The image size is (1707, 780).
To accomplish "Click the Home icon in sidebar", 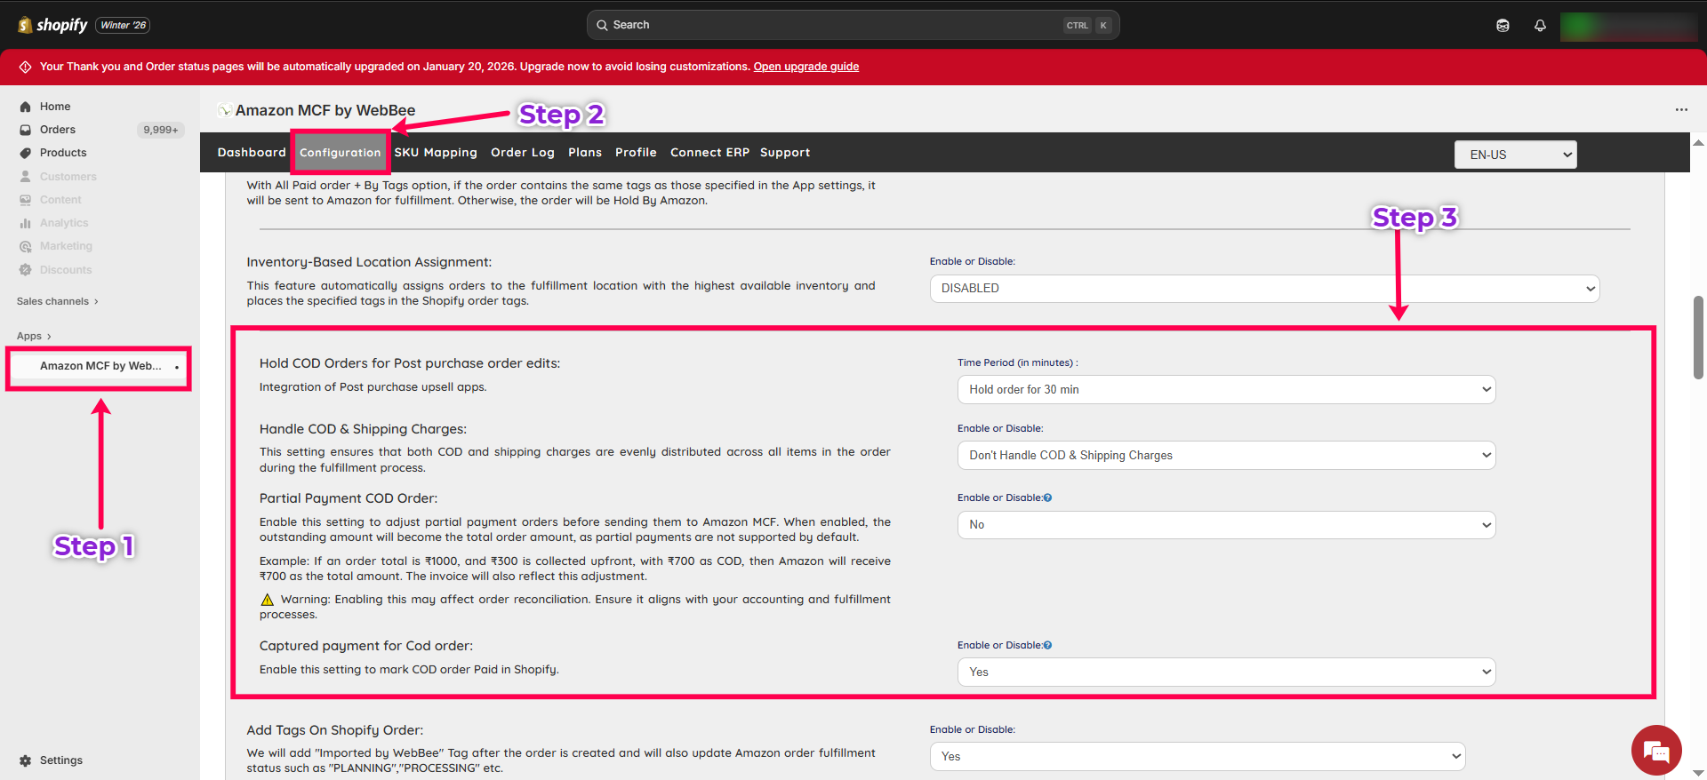I will 26,107.
